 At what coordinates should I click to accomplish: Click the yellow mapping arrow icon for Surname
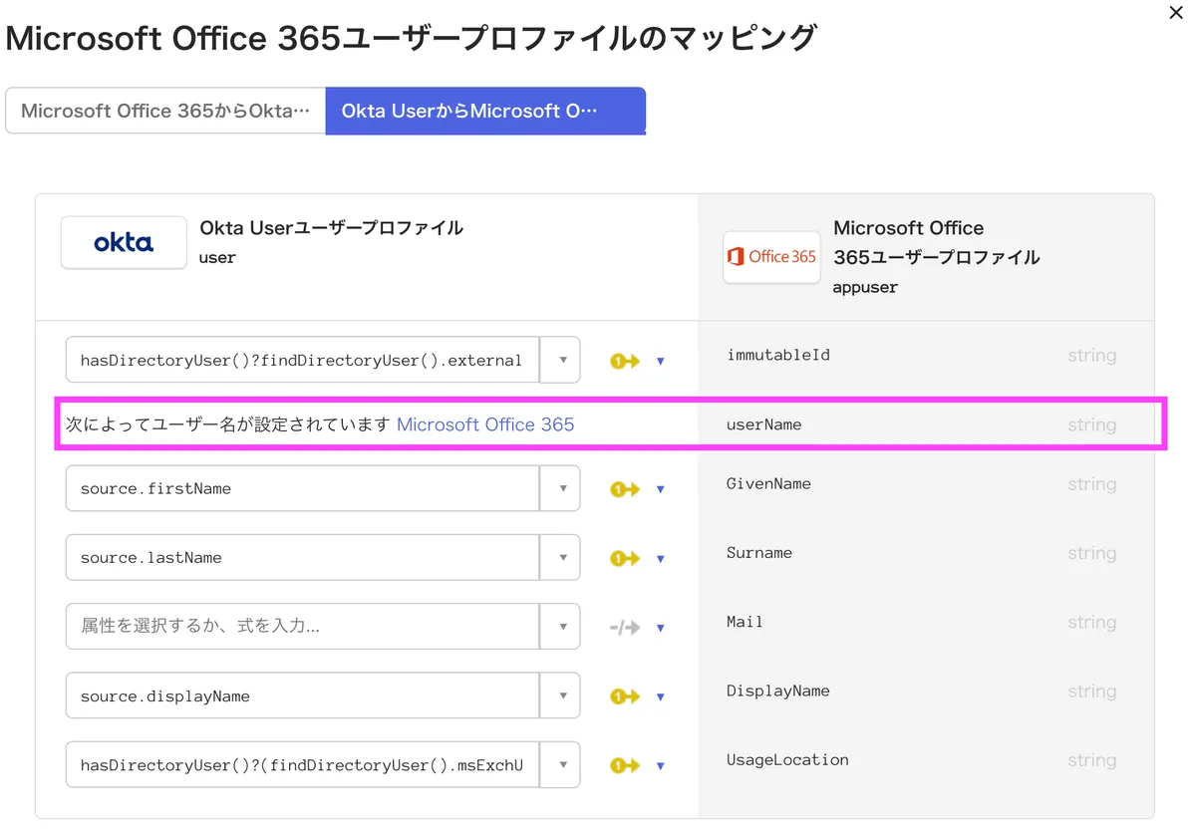point(625,559)
